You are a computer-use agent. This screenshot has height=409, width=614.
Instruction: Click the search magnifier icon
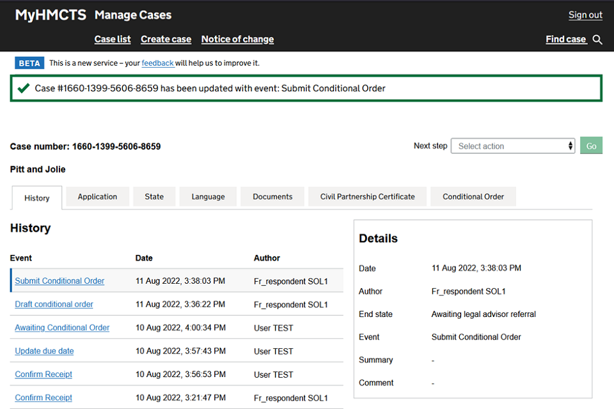(x=597, y=40)
